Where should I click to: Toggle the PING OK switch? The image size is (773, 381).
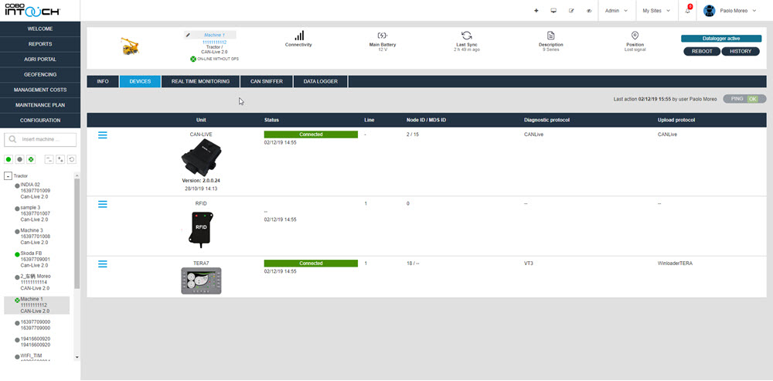coord(744,99)
